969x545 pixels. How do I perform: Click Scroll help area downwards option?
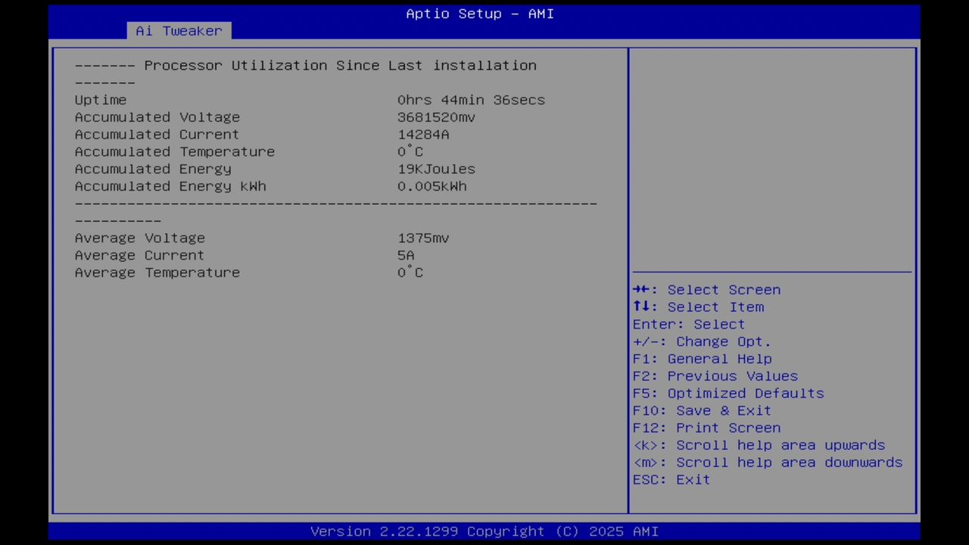point(767,462)
